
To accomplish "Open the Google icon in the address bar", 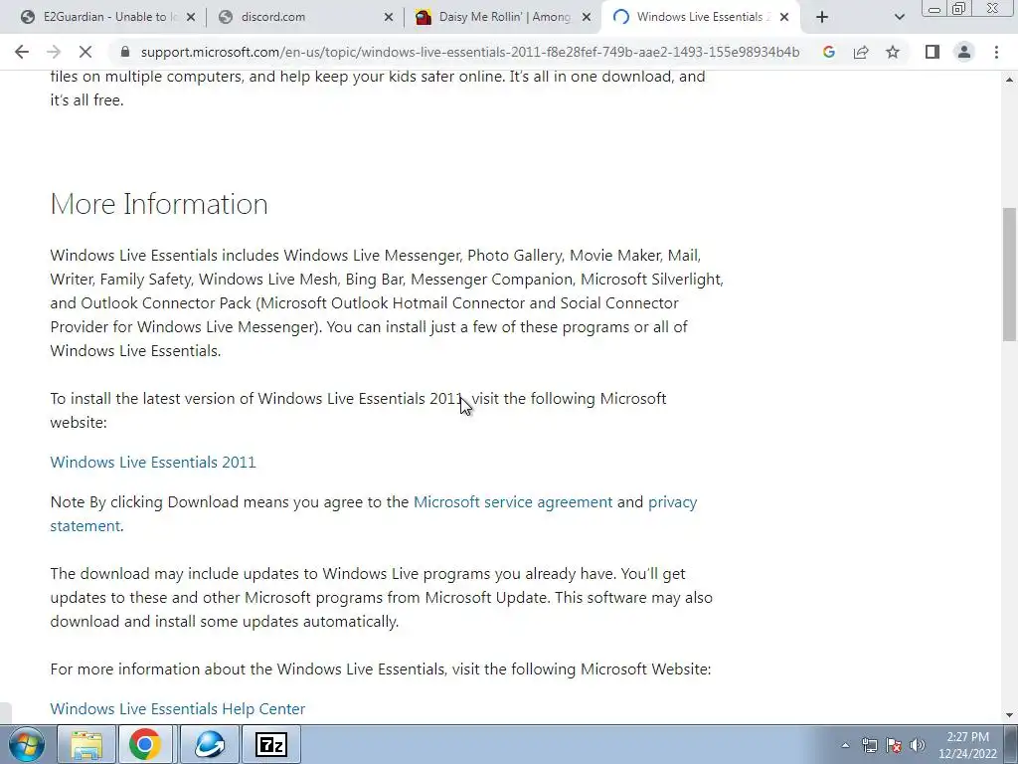I will [828, 52].
